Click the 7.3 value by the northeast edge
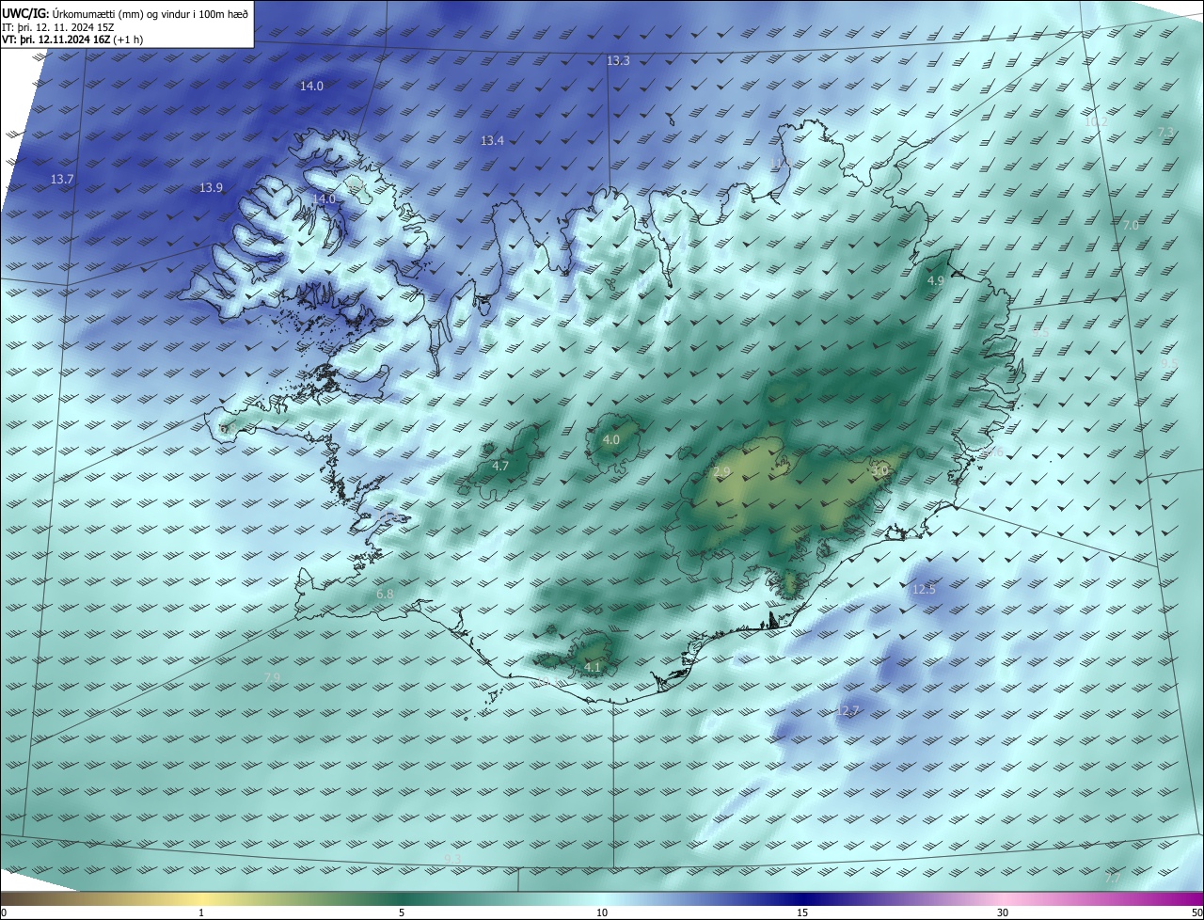Screen dimensions: 1204x920 point(1165,133)
